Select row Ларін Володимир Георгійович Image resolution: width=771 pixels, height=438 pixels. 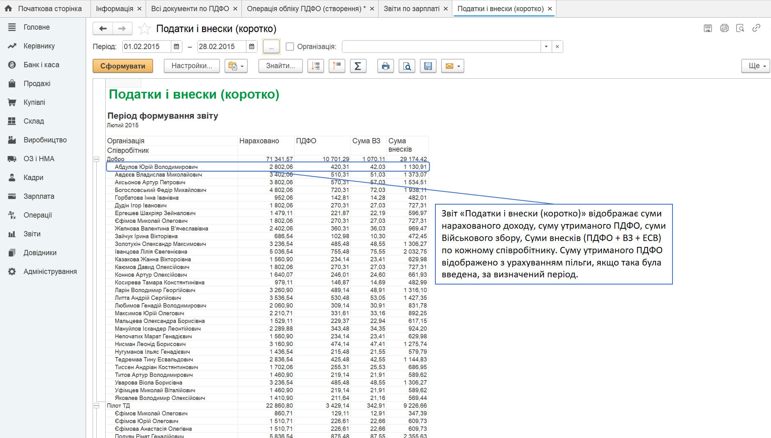[x=268, y=290]
